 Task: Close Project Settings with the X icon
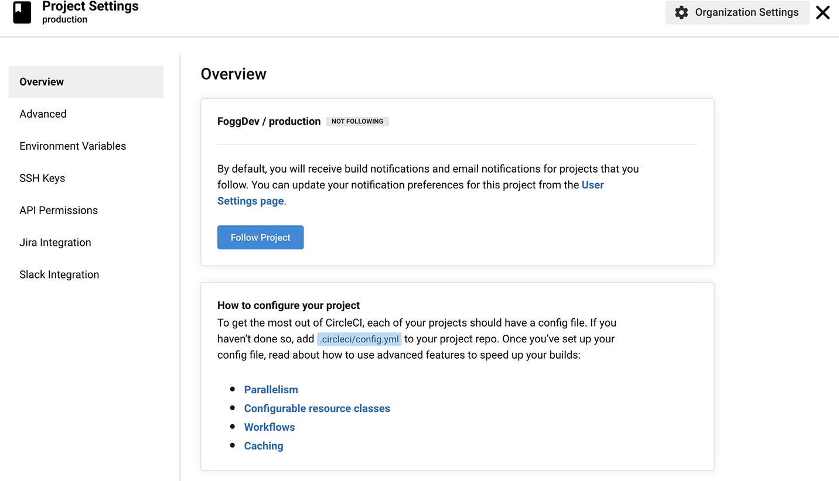click(x=823, y=12)
